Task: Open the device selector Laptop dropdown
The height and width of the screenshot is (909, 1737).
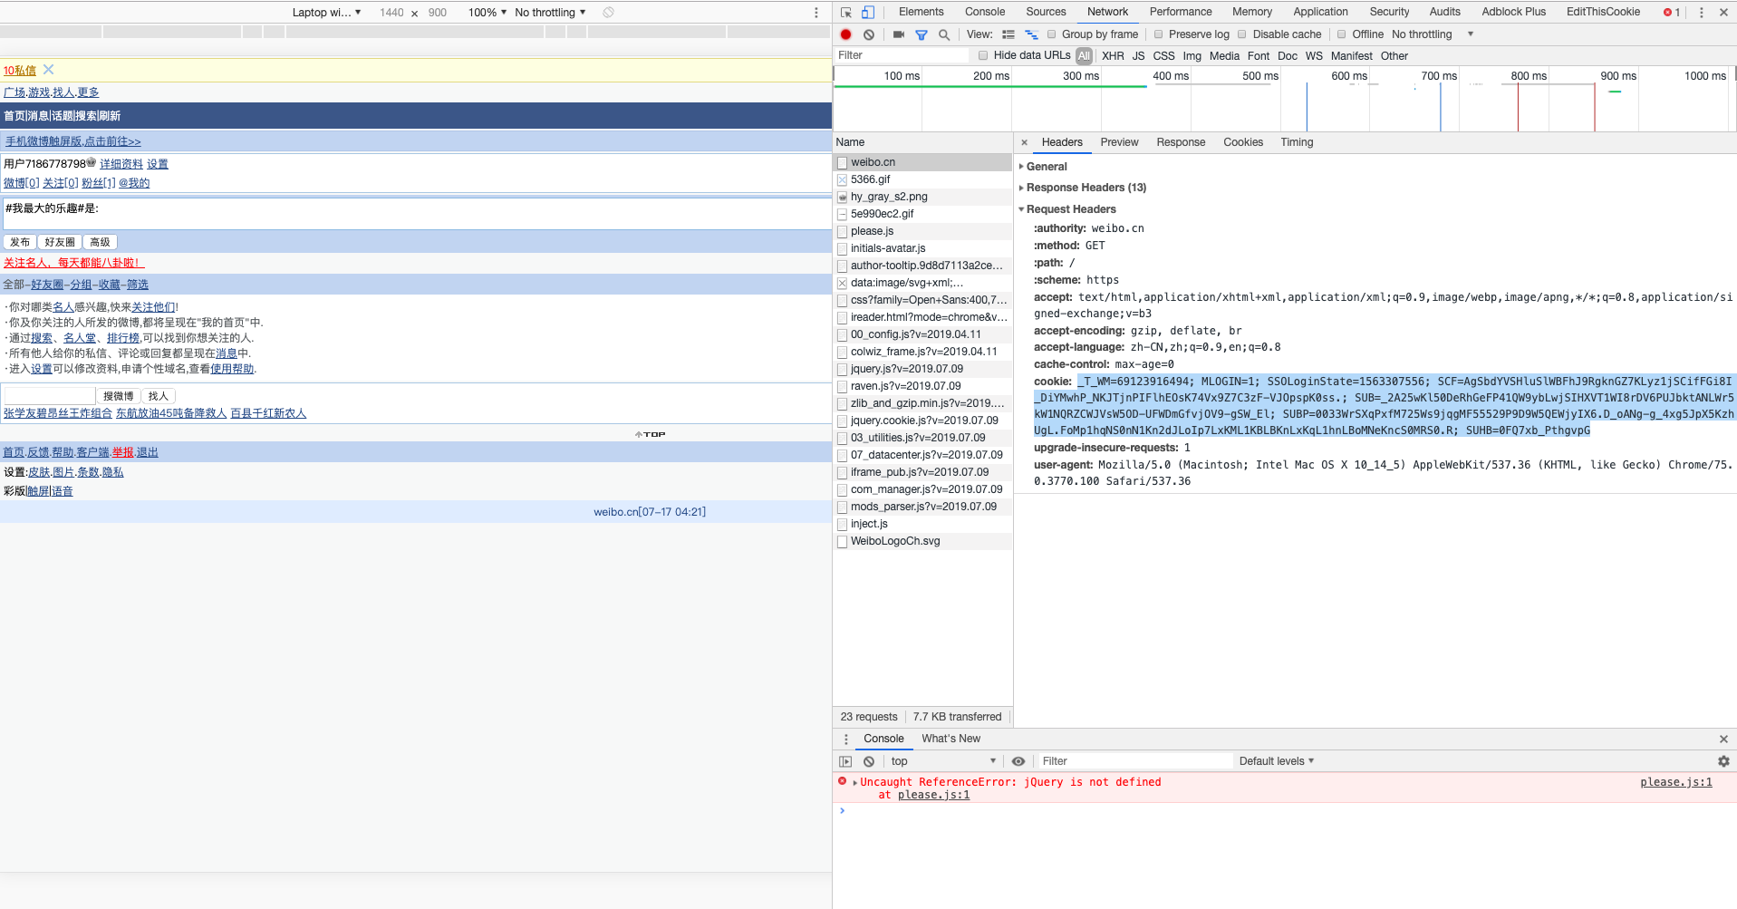Action: point(326,13)
